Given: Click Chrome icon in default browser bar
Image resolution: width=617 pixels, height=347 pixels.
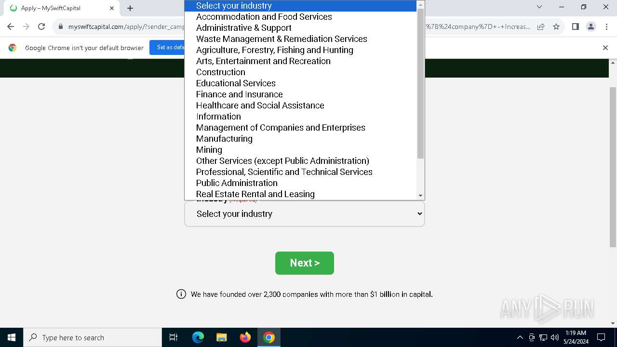Looking at the screenshot, I should pyautogui.click(x=13, y=48).
